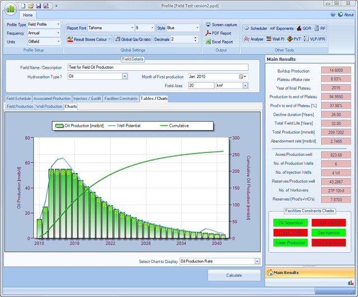The image size is (358, 297).
Task: Generate Excel Report
Action: [219, 42]
